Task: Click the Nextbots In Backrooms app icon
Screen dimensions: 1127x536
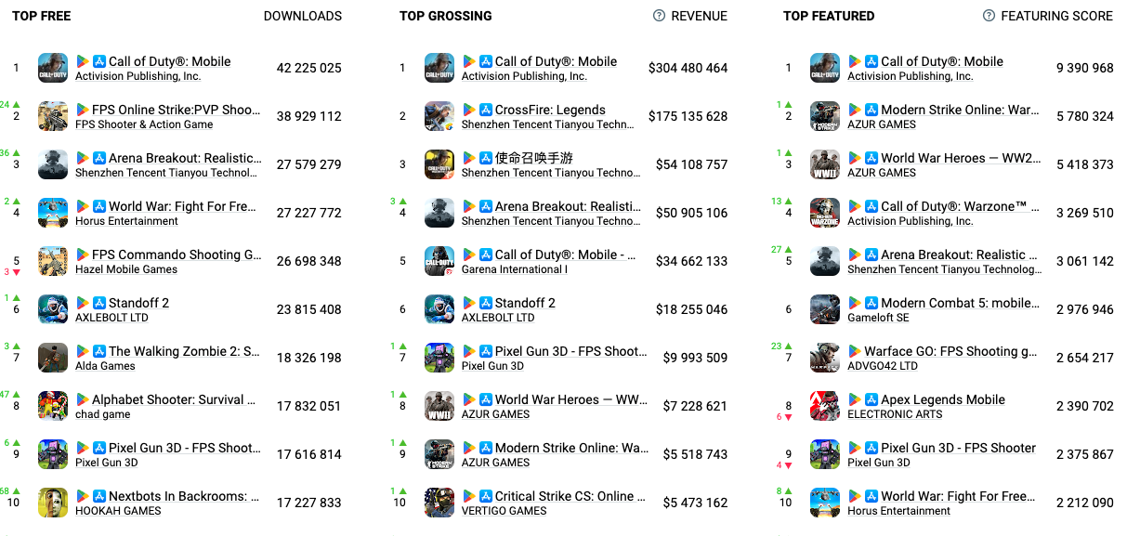Action: 53,503
